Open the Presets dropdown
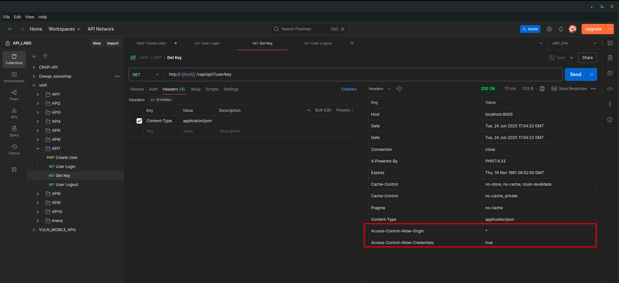The width and height of the screenshot is (619, 283). (345, 110)
